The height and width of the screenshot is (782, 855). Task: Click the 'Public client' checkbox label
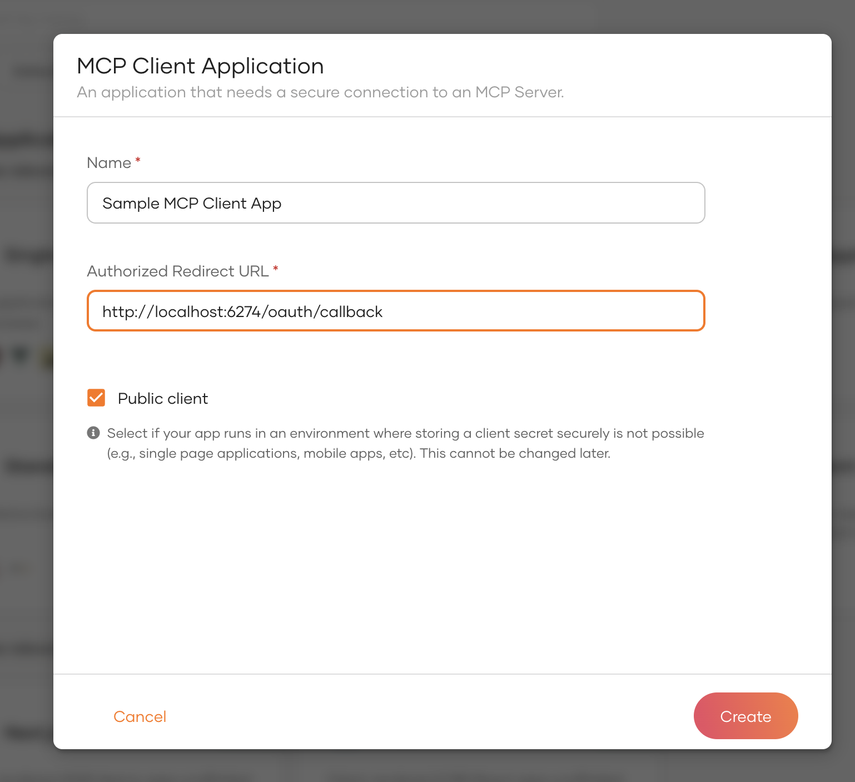(162, 399)
